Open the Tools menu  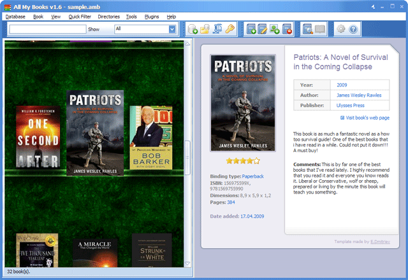pyautogui.click(x=131, y=17)
